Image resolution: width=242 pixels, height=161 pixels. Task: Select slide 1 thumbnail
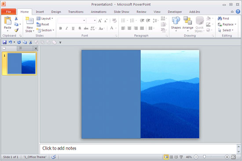click(22, 63)
